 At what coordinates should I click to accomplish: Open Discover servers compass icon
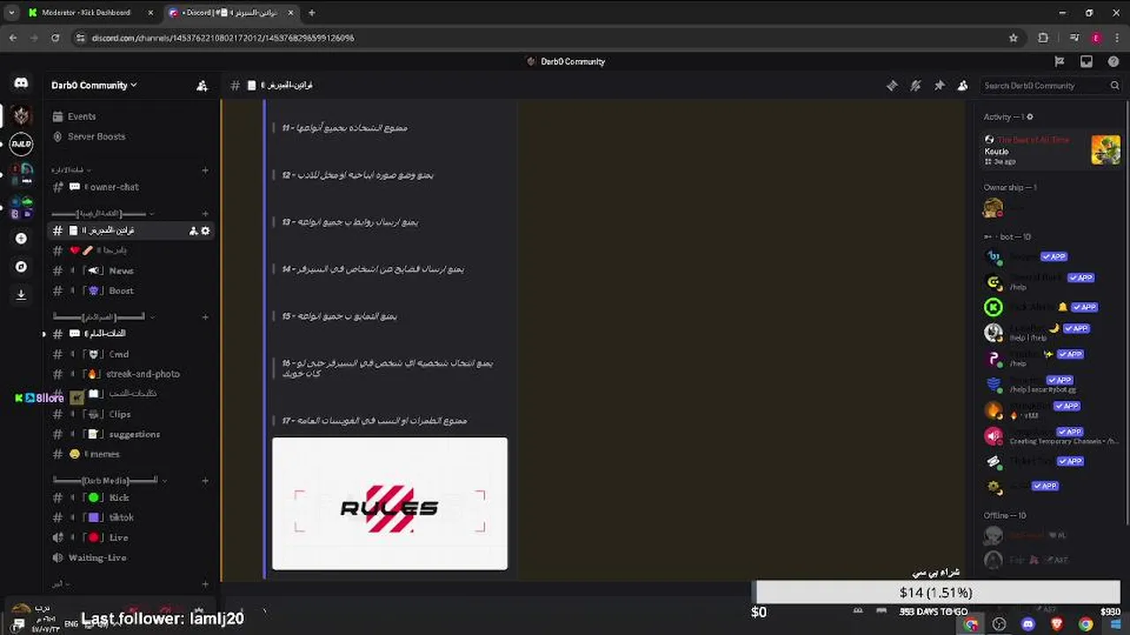pyautogui.click(x=21, y=266)
